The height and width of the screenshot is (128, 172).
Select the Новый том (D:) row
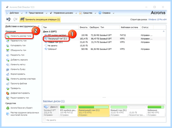click(x=104, y=42)
